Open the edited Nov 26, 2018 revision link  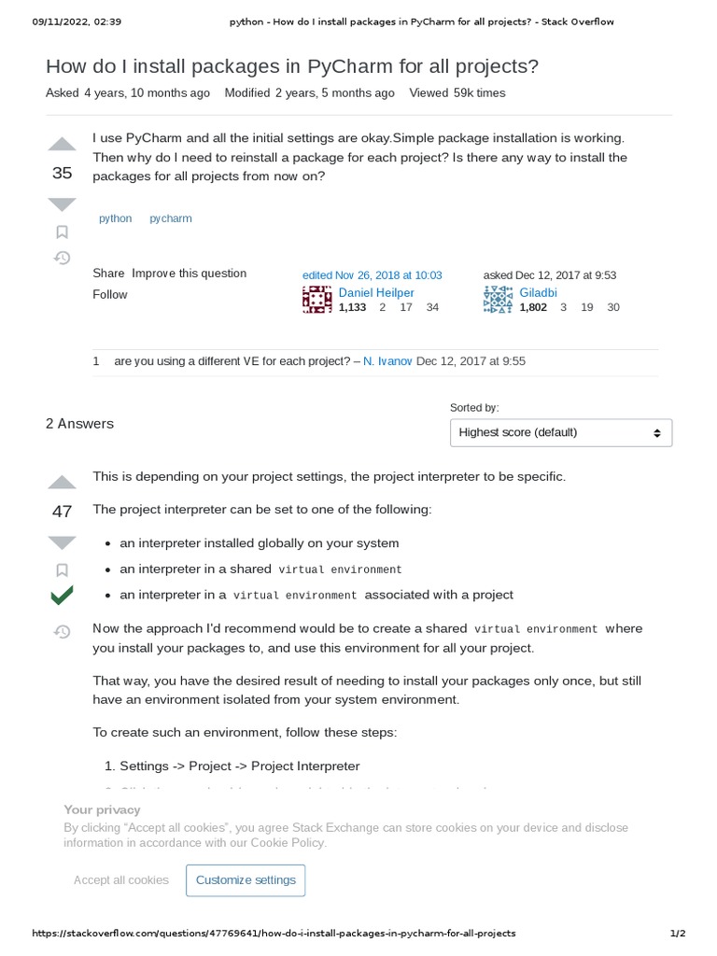tap(372, 275)
